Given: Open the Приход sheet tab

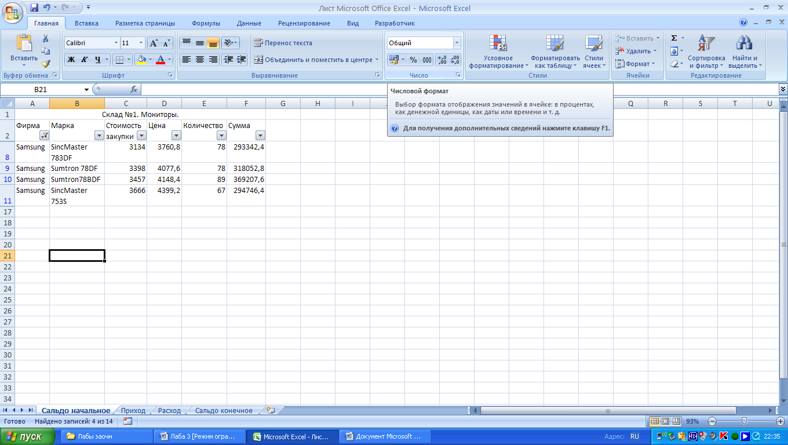Looking at the screenshot, I should (133, 410).
